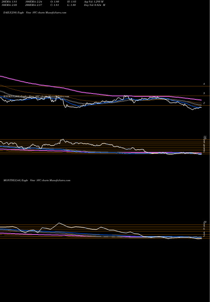Screen dimensions: 210x302
Task: Select the close price C: 1.81
Action: [x=55, y=5]
